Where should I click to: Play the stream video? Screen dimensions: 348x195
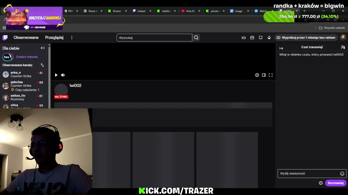pos(56,75)
